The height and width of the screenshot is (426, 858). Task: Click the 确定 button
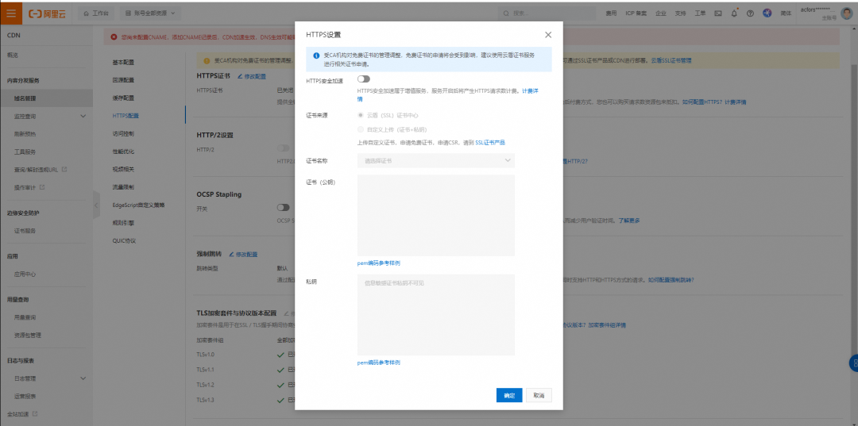tap(509, 395)
